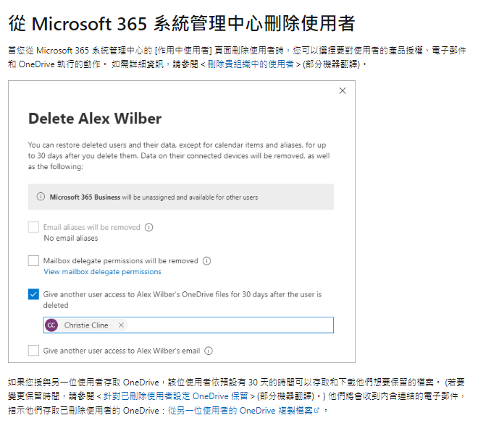Close the Delete Alex Wilber dialog

coord(343,90)
